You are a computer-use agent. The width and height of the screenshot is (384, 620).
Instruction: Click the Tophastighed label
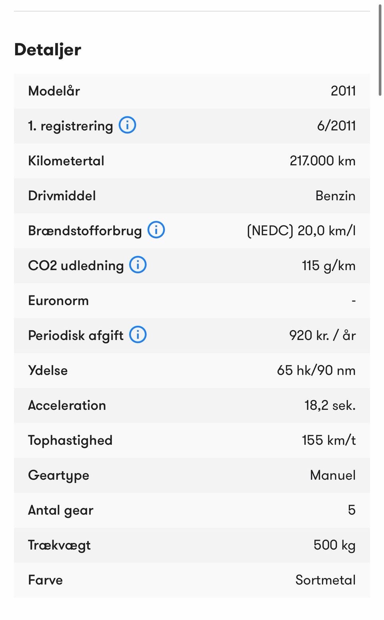pos(70,441)
